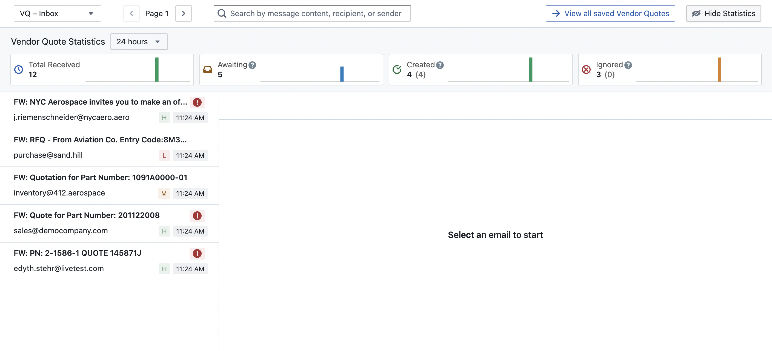
Task: Open View all saved Vendor Quotes
Action: 610,13
